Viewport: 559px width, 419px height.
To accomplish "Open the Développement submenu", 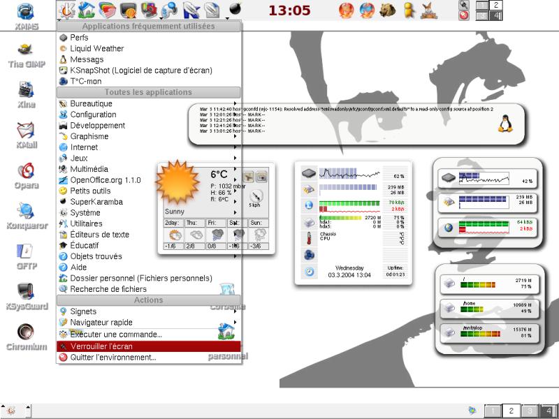I will click(x=149, y=126).
